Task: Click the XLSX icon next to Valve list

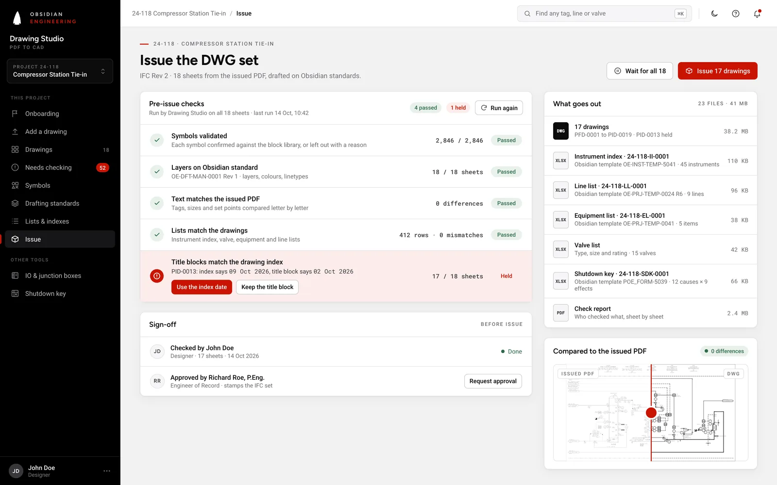Action: (561, 249)
